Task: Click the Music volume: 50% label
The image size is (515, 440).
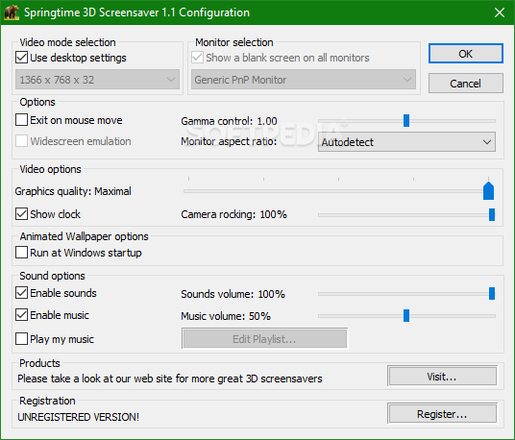Action: (x=226, y=316)
